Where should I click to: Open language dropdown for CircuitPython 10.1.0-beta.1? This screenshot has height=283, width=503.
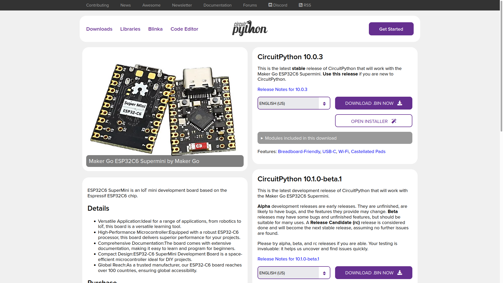294,273
